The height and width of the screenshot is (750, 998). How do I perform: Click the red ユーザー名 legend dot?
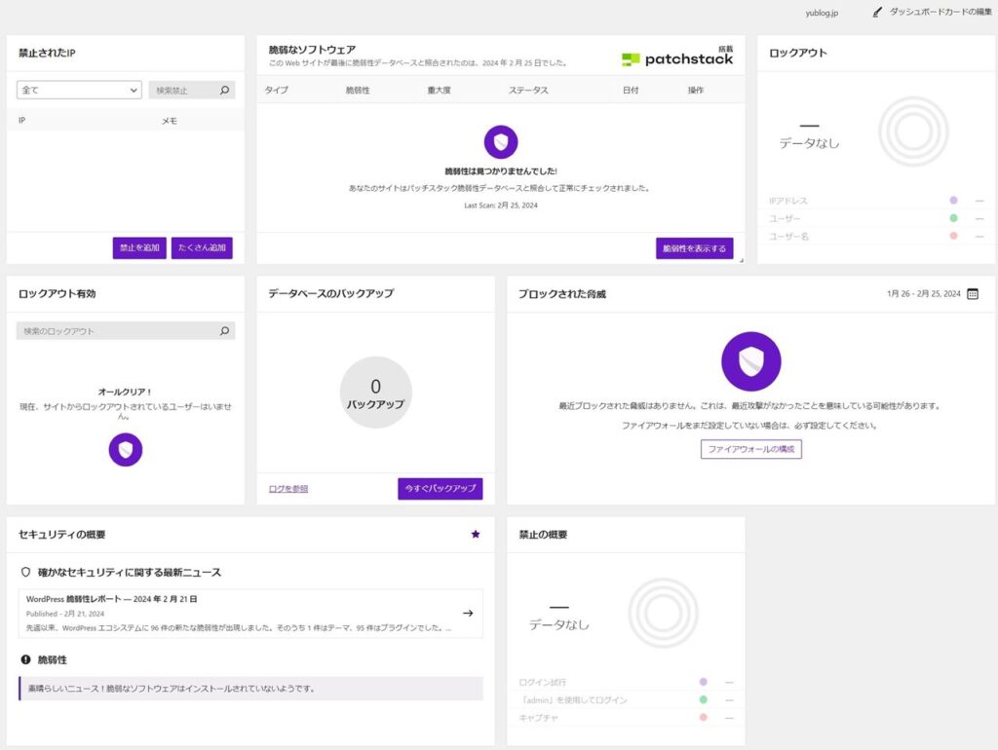[953, 236]
